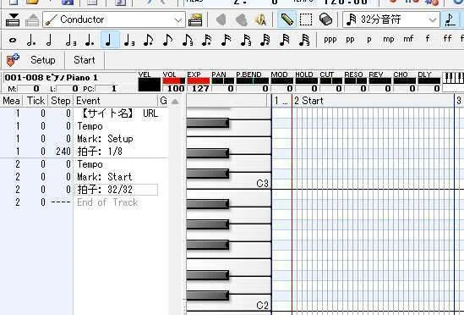Viewport: 464px width, 315px height.
Task: Click the REV meter value
Action: coord(380,88)
